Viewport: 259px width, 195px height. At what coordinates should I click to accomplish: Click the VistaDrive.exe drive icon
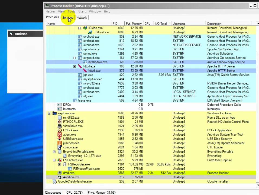point(60,126)
